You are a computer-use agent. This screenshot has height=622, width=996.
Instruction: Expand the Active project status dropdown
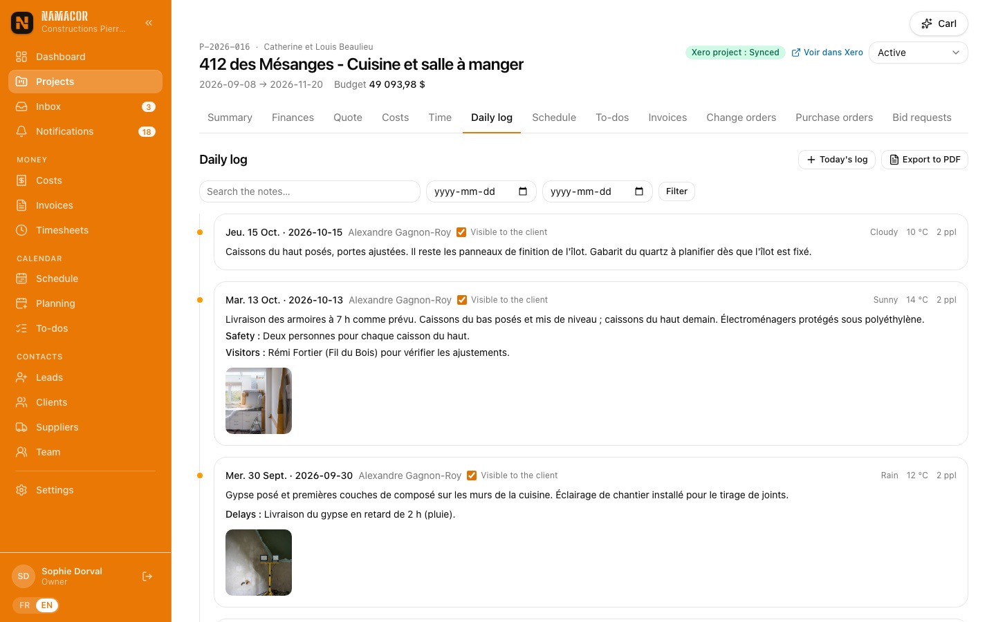click(x=919, y=53)
